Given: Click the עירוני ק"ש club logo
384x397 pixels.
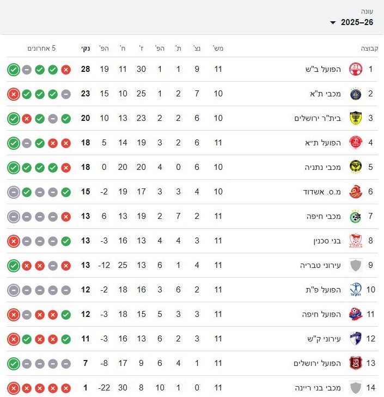Looking at the screenshot, I should pos(355,339).
